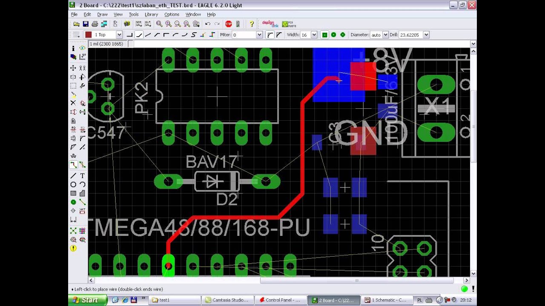Select the Mirror tool
Image resolution: width=545 pixels, height=306 pixels.
click(x=73, y=77)
